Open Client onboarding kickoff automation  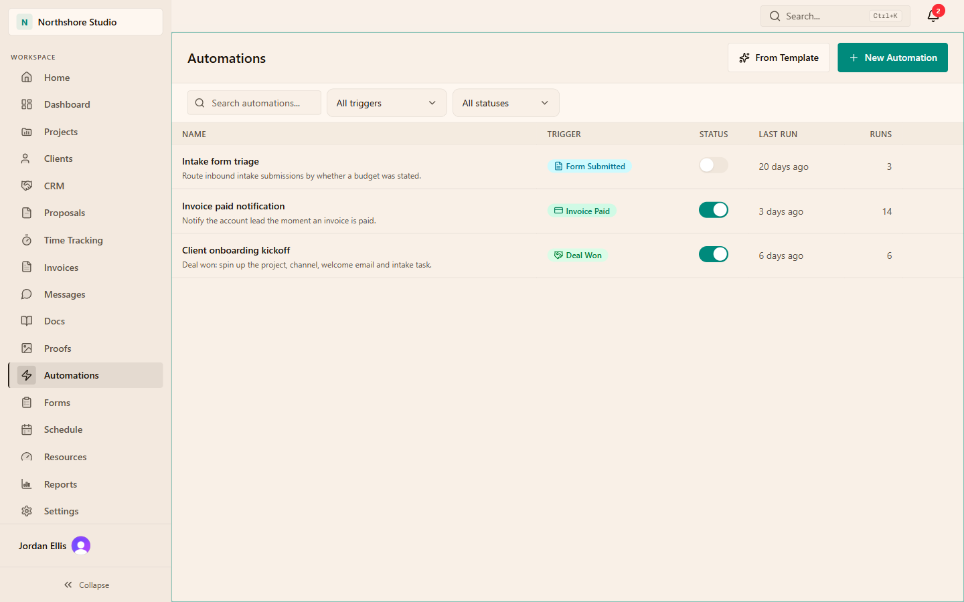[236, 250]
